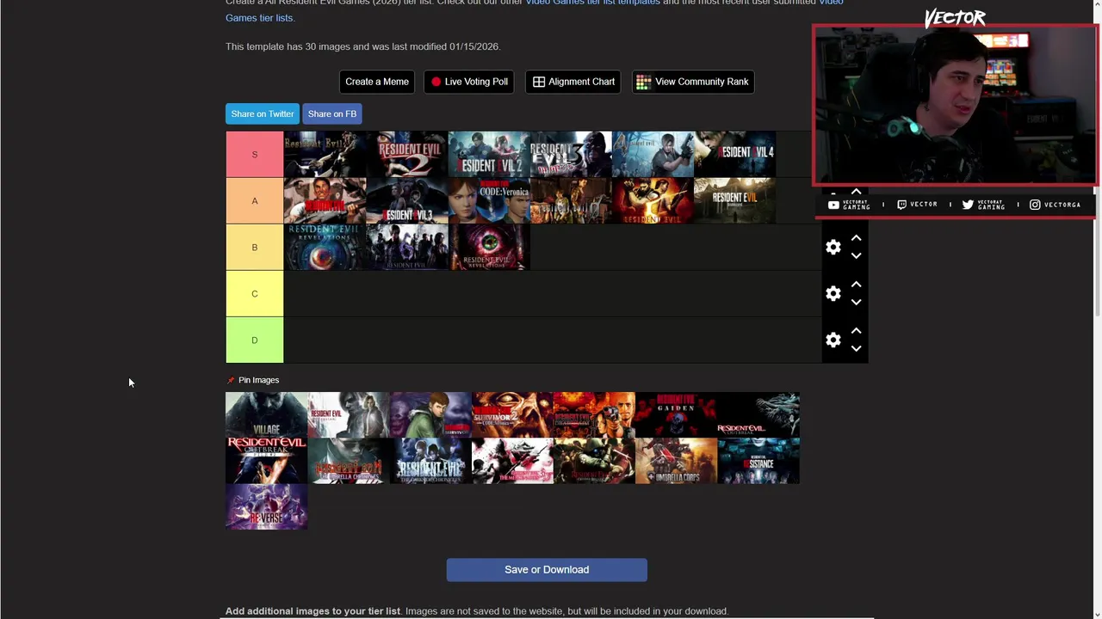Select the Resident Evil 3 remake thumbnail in A tier
1102x619 pixels.
coord(407,200)
